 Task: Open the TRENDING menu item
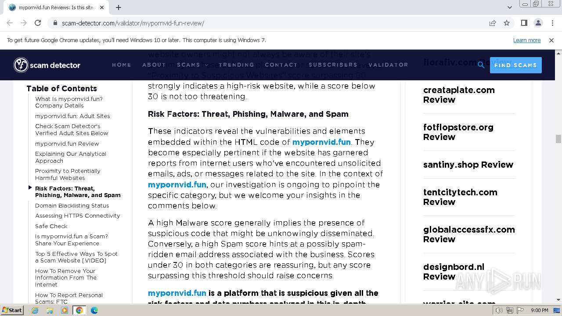tap(236, 65)
